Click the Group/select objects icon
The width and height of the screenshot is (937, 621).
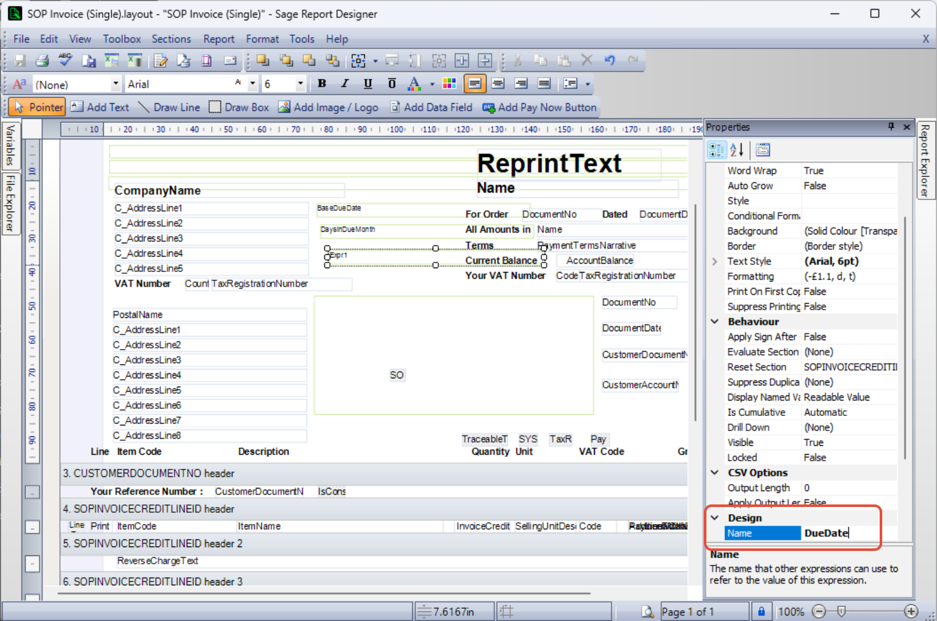(x=359, y=61)
